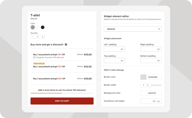Choose the Buy 2 get 10% Off offer
Image resolution: width=192 pixels, height=118 pixels.
pos(62,55)
